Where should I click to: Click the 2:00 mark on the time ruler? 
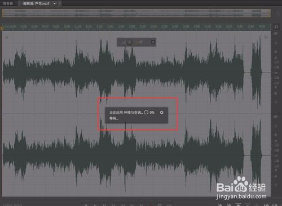point(132,26)
